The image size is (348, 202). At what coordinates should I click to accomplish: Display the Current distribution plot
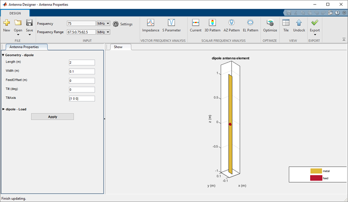[196, 23]
